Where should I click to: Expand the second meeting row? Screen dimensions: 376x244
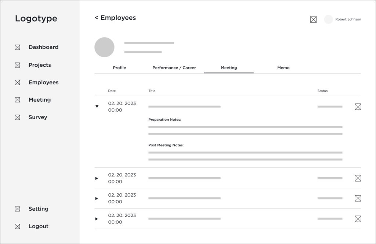[97, 178]
